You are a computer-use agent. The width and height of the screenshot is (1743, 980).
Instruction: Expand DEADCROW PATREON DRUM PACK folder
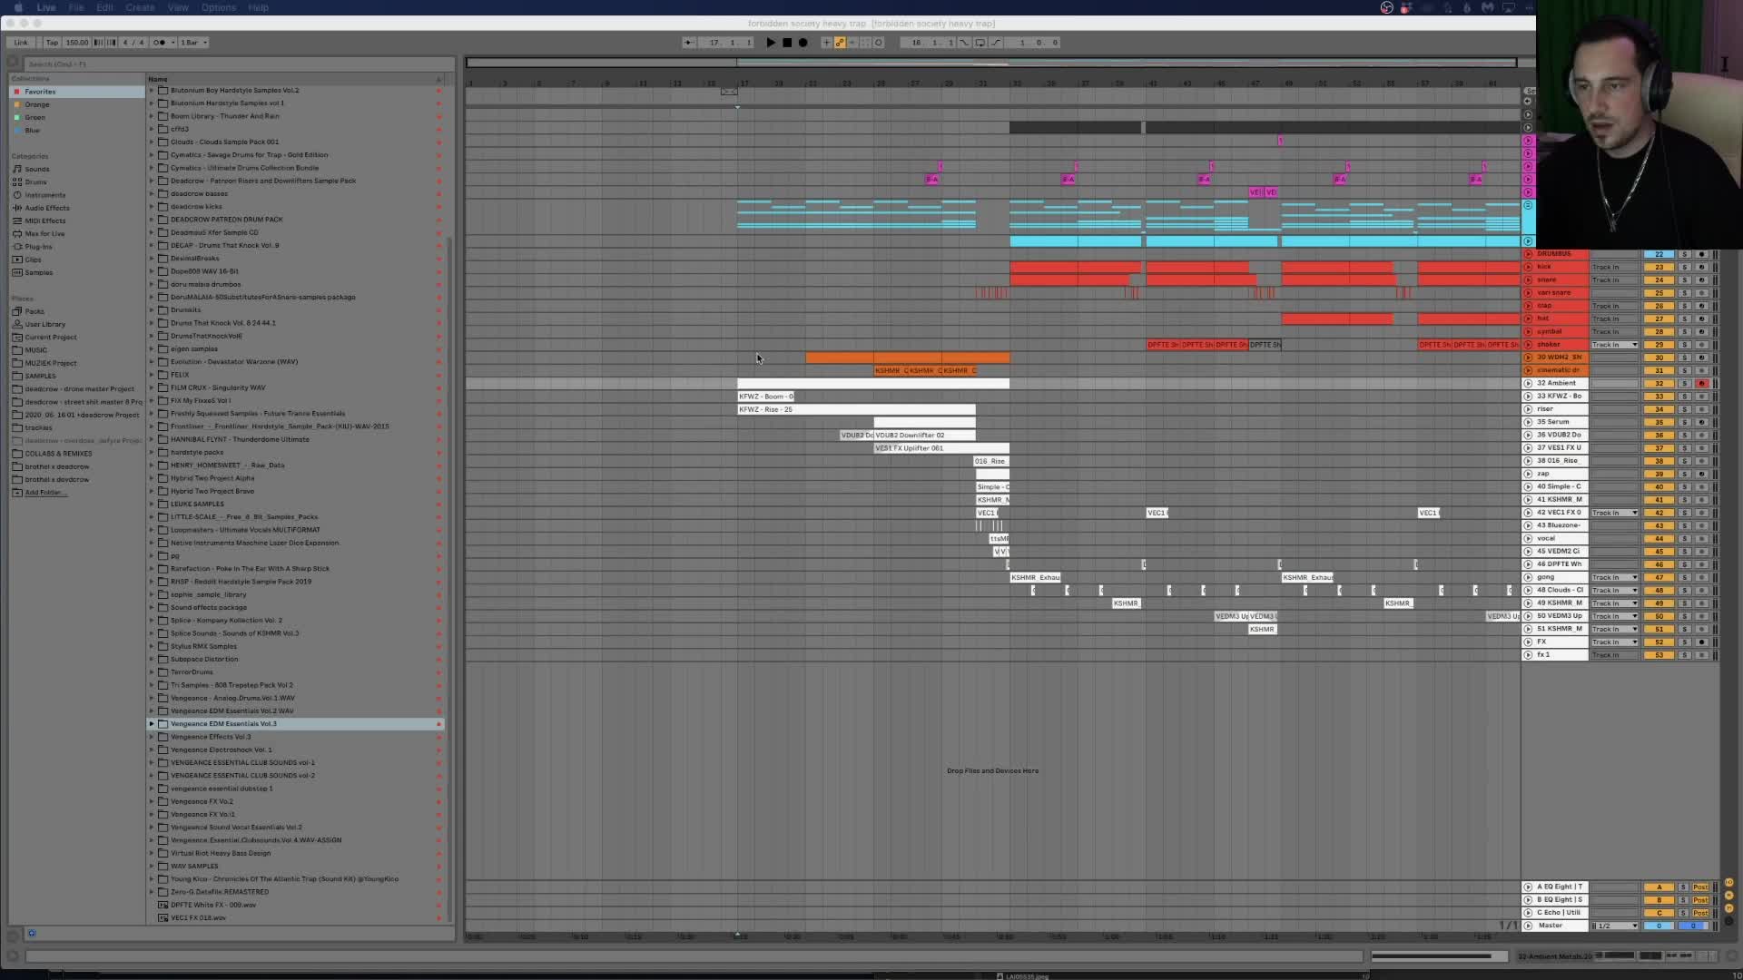(152, 220)
